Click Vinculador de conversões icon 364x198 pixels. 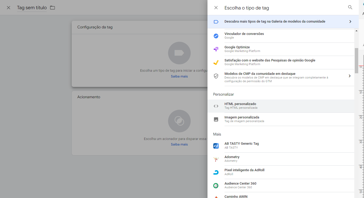click(216, 36)
